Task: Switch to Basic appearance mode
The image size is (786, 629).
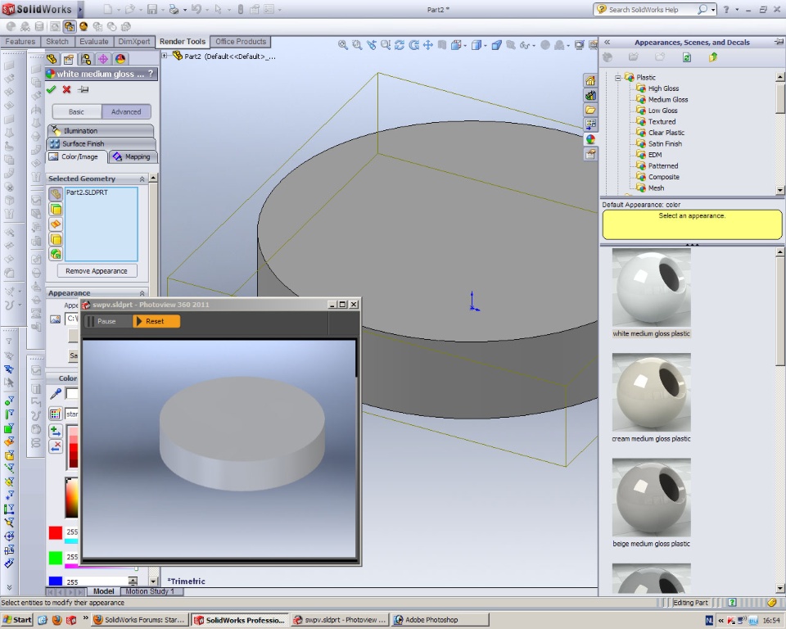Action: click(x=76, y=112)
